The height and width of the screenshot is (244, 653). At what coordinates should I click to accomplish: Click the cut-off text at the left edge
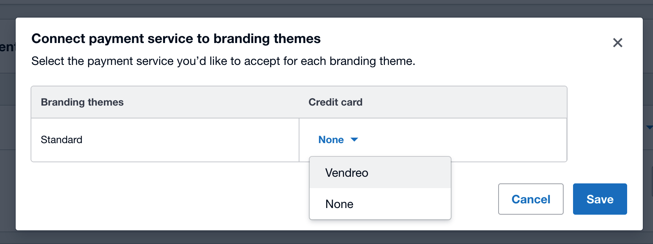[7, 47]
